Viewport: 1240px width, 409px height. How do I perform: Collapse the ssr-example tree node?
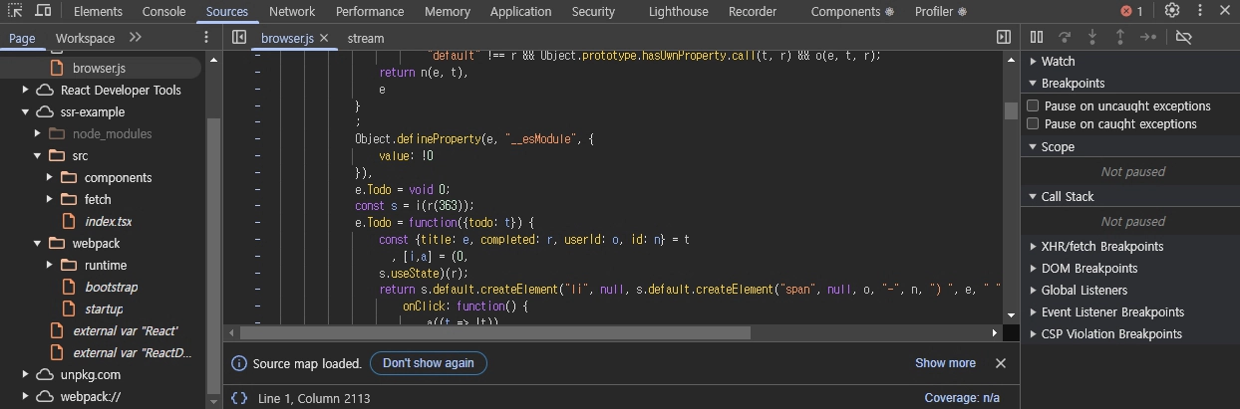[x=26, y=111]
